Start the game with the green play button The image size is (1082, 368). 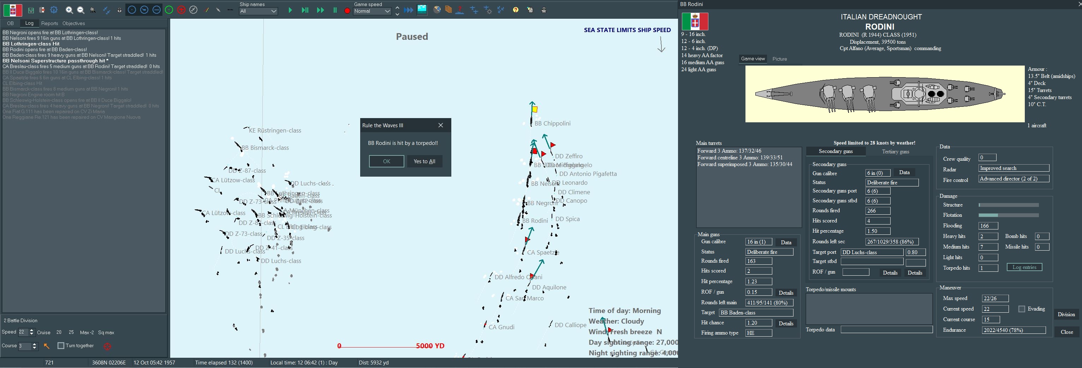click(290, 10)
